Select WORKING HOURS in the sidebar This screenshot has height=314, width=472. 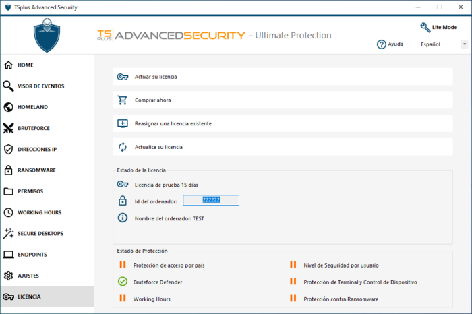pyautogui.click(x=39, y=213)
